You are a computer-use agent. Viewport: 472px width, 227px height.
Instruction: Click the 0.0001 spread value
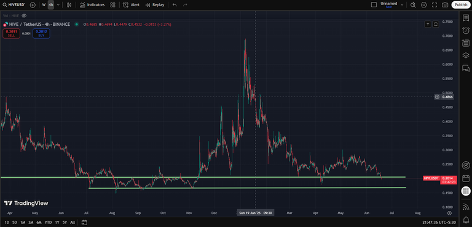pyautogui.click(x=26, y=33)
